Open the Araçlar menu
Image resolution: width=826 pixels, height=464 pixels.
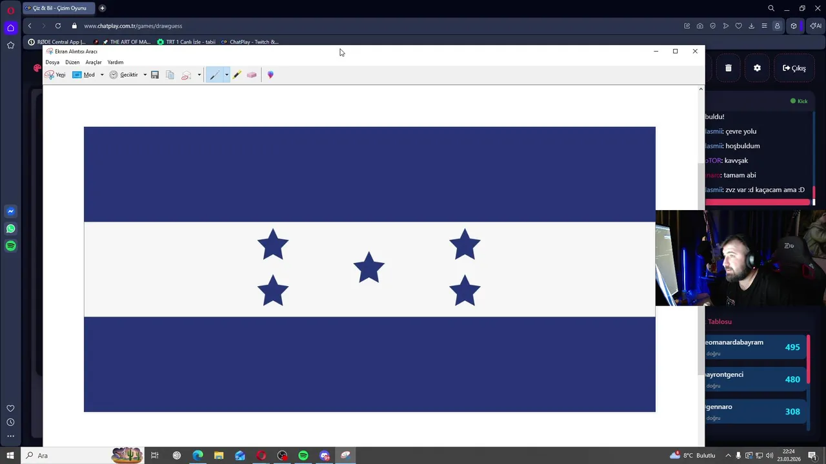coord(94,63)
